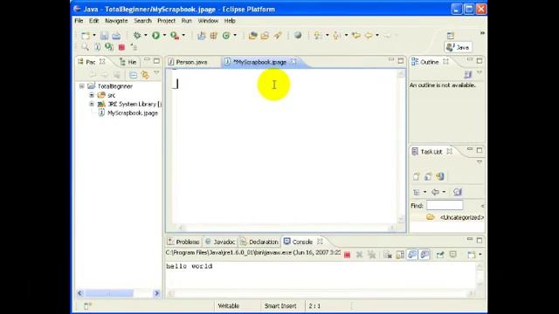The image size is (559, 314).
Task: Open the Debug button dropdown arrow
Action: (146, 35)
